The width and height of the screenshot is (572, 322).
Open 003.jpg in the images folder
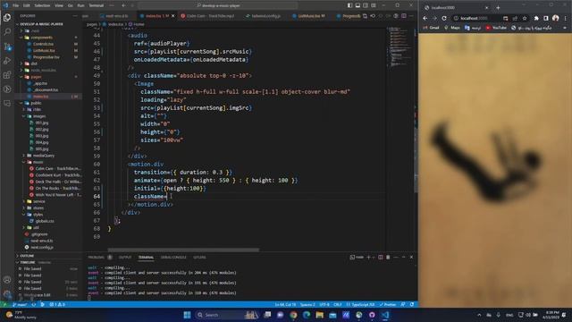point(42,136)
